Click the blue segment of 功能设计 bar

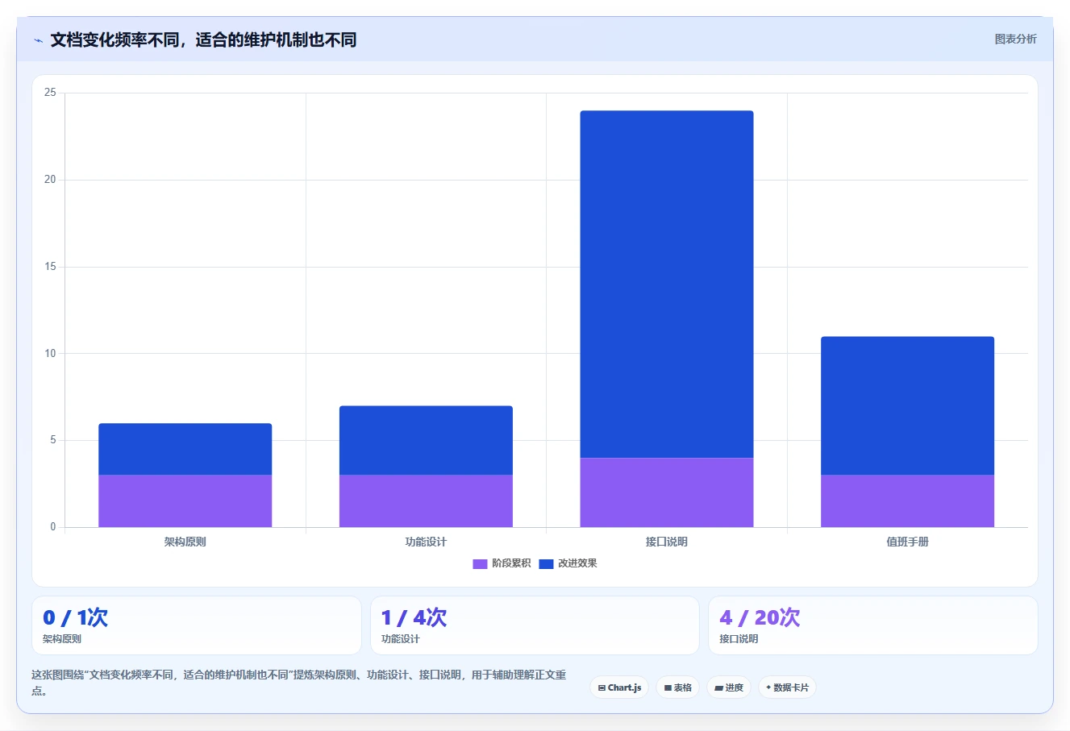(426, 440)
